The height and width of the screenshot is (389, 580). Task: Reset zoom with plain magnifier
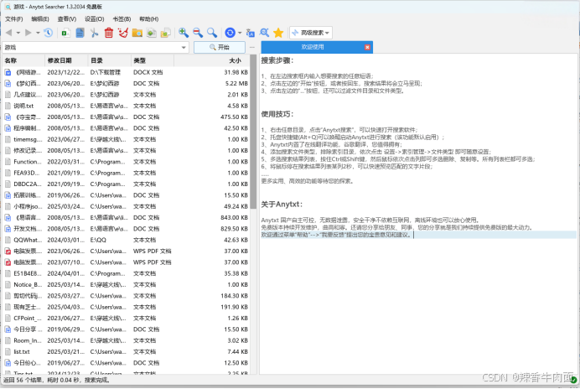tap(212, 33)
